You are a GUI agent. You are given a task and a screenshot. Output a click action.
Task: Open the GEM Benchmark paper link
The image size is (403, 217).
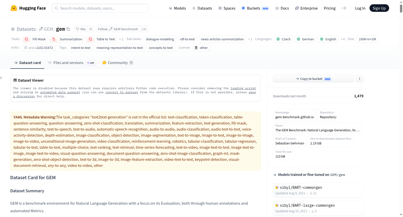click(x=317, y=130)
